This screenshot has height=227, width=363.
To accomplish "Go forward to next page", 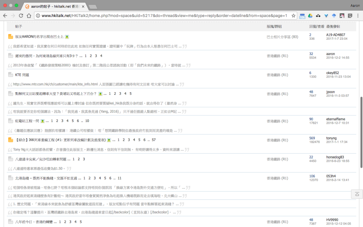I will click(x=13, y=16).
